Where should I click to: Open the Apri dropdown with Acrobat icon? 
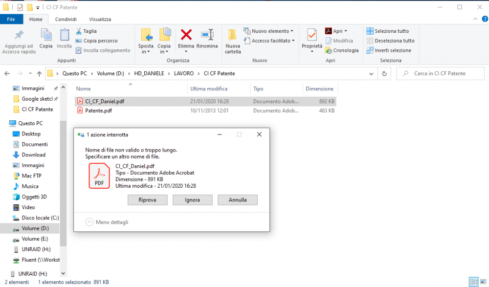(336, 31)
